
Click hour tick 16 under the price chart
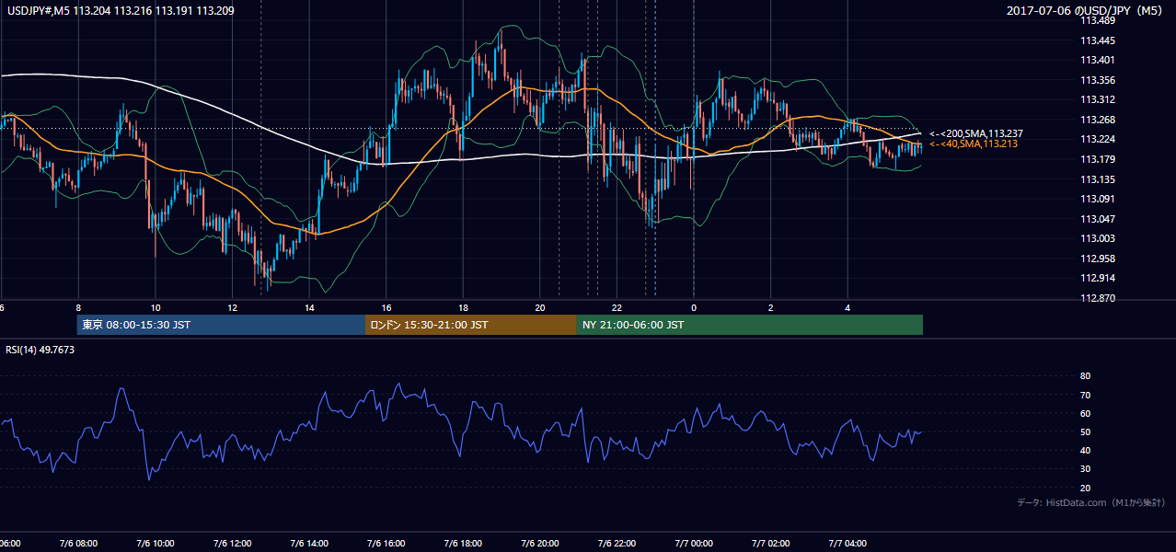pos(386,308)
